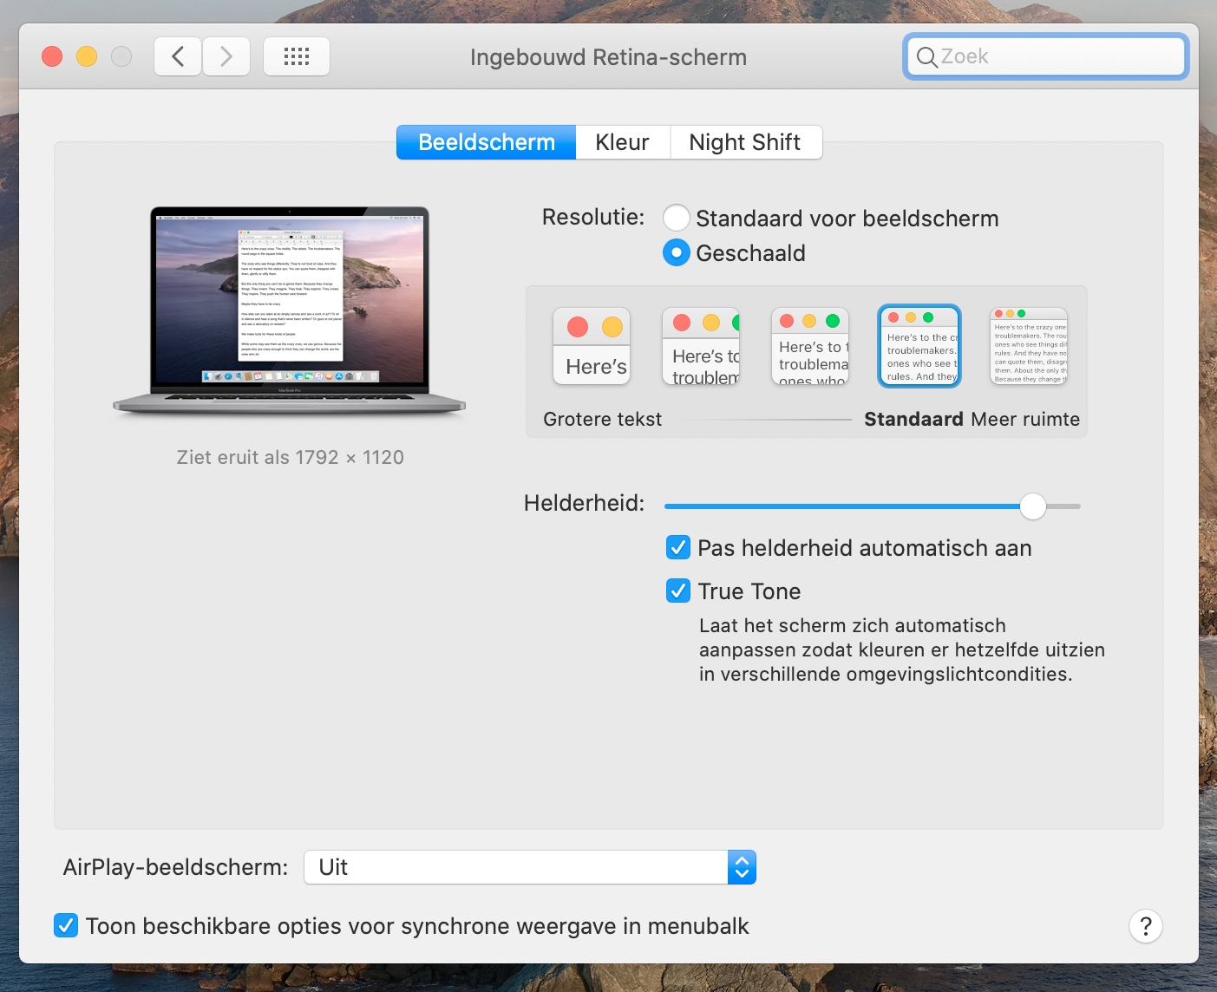Pick the middle scaled resolution thumbnail
This screenshot has height=992, width=1217.
tap(810, 346)
